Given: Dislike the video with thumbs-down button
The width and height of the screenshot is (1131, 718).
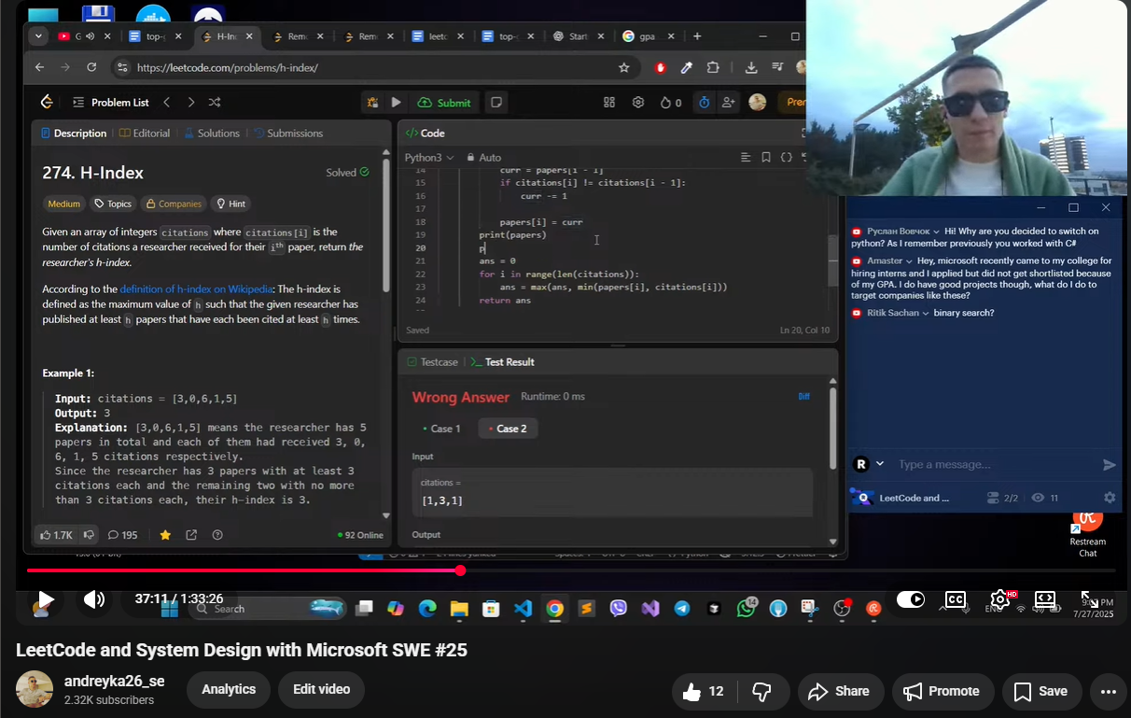Looking at the screenshot, I should 761,692.
